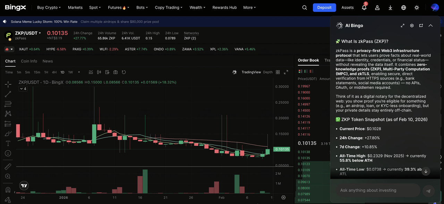Expand the ZKP/USDT pair dropdown
The image size is (444, 204).
coord(40,33)
